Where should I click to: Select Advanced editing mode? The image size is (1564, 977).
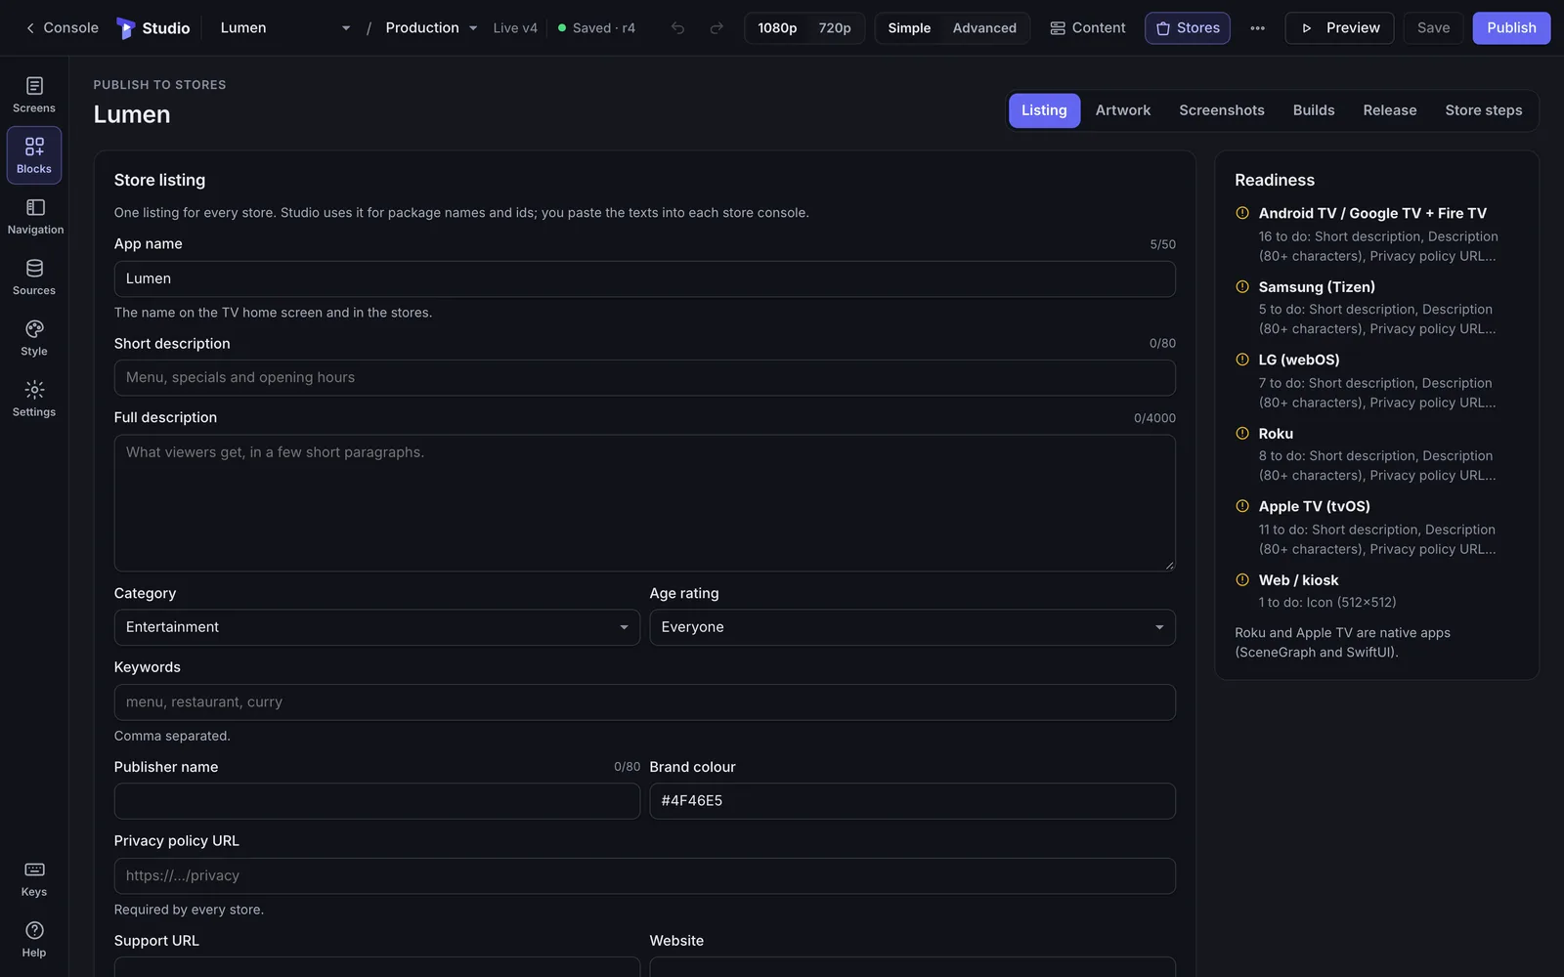coord(984,28)
